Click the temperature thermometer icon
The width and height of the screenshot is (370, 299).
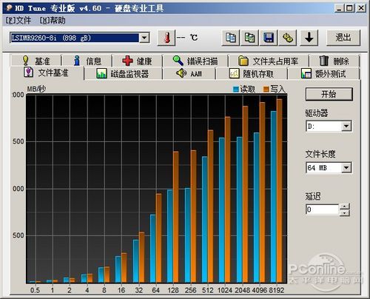(166, 38)
